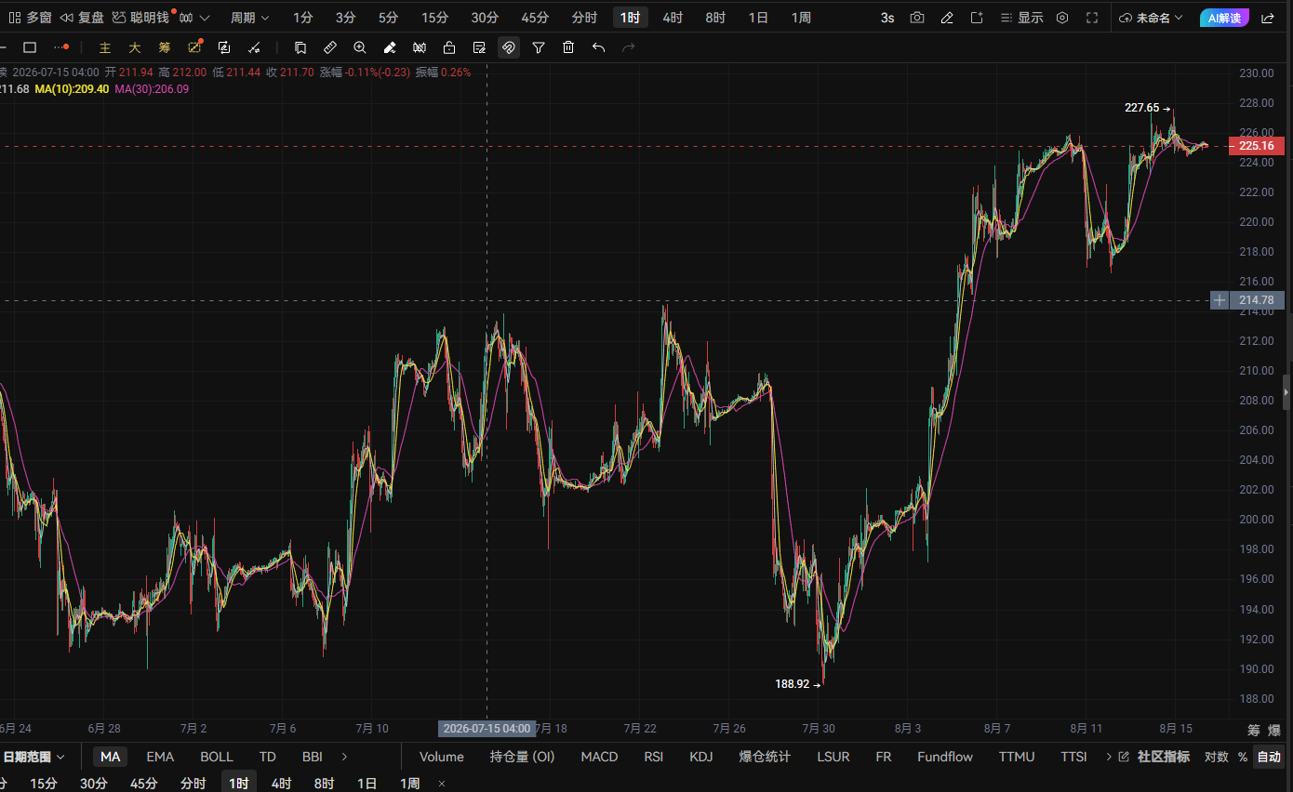This screenshot has height=792, width=1293.
Task: Open more drawing tools ellipsis
Action: click(x=61, y=47)
